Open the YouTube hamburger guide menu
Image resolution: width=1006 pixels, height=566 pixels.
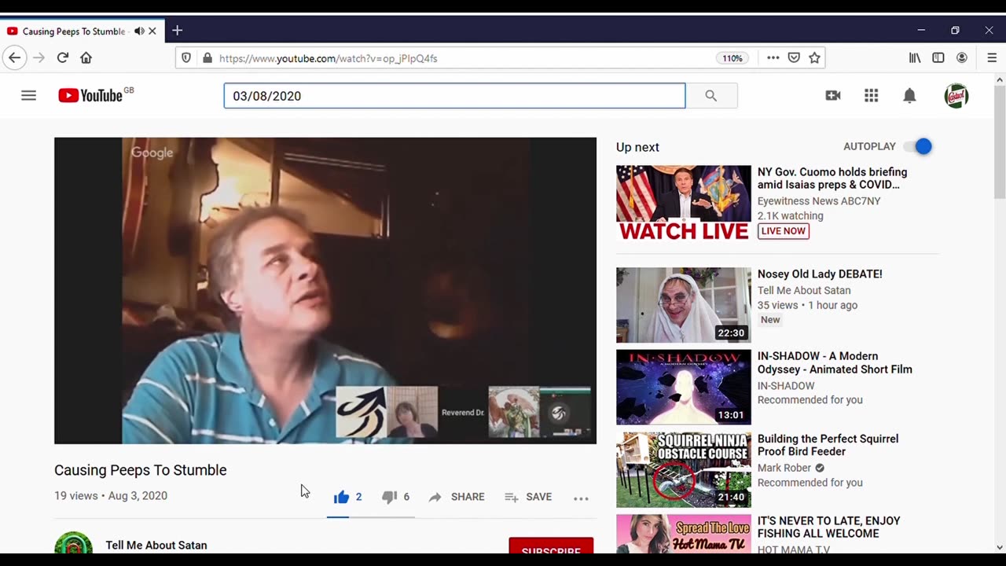coord(28,96)
